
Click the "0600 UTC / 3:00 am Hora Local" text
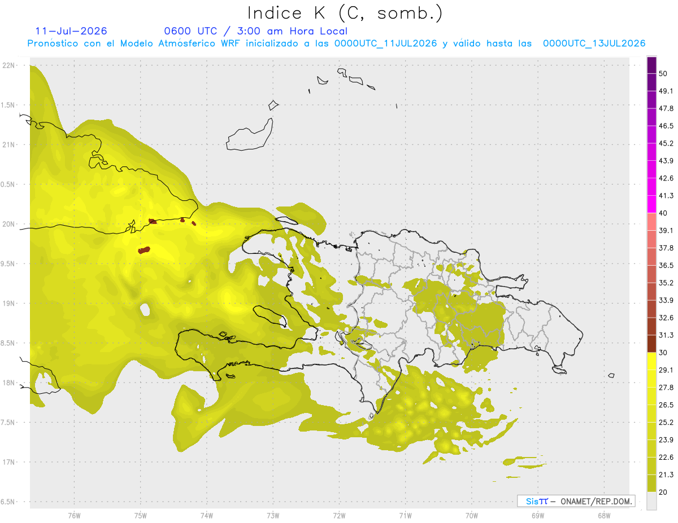pos(255,31)
